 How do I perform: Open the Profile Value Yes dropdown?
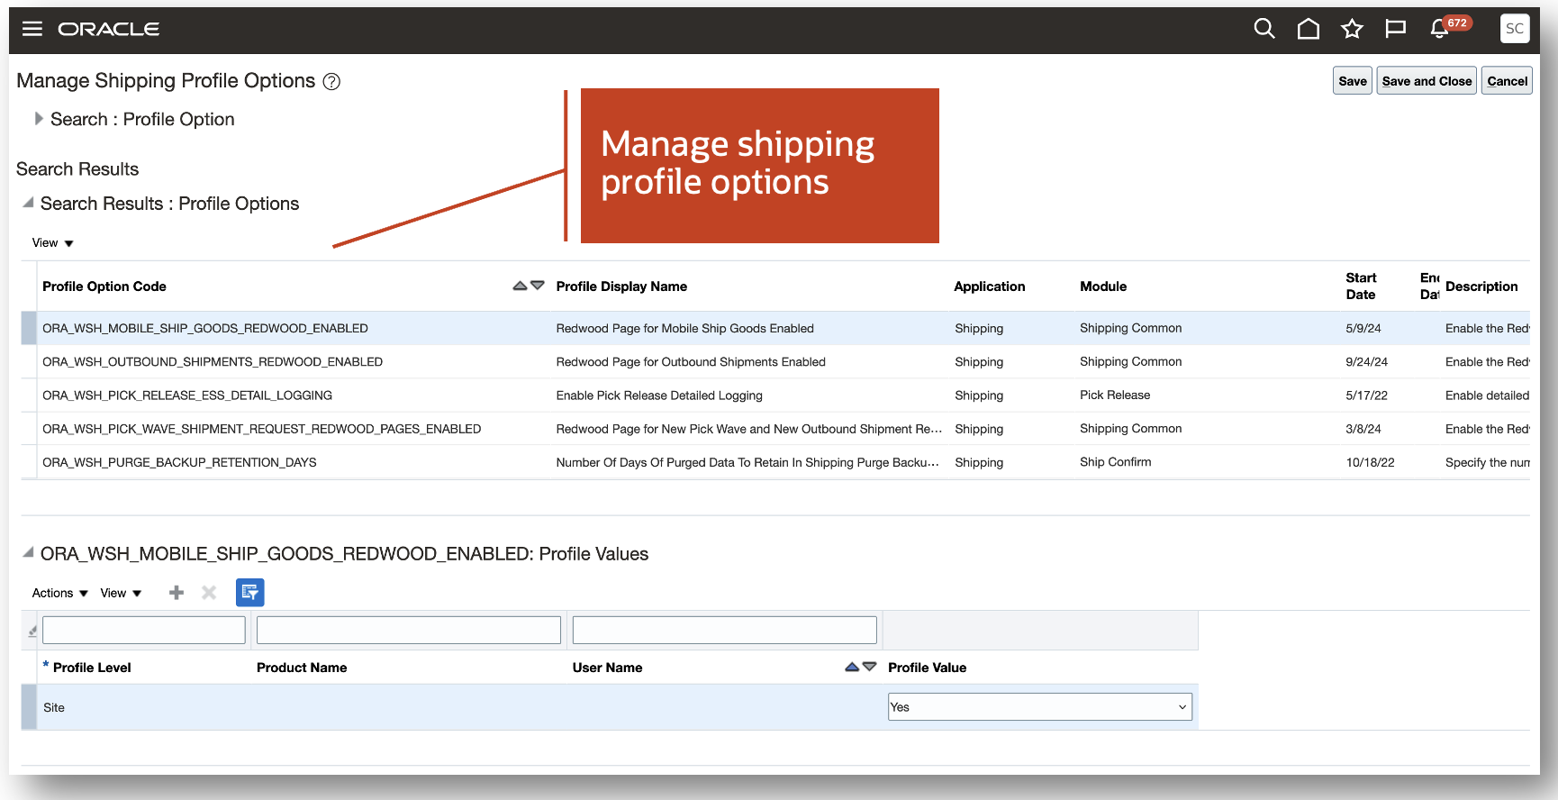coord(1040,707)
